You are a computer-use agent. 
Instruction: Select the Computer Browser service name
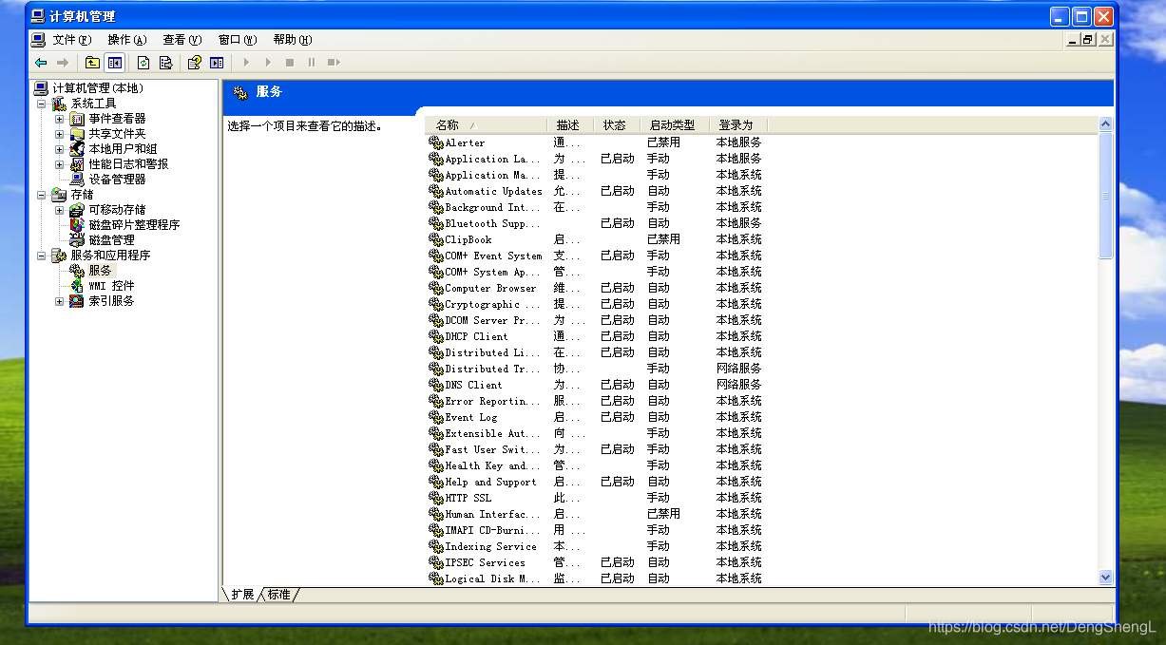(x=490, y=288)
